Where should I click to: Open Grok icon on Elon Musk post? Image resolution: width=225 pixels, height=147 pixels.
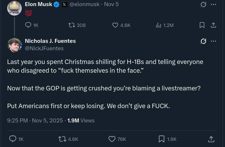coord(204,4)
